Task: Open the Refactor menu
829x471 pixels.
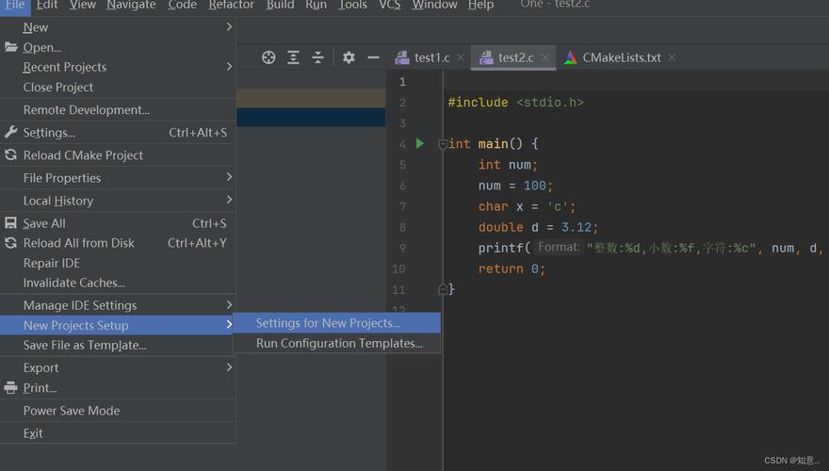Action: 232,5
